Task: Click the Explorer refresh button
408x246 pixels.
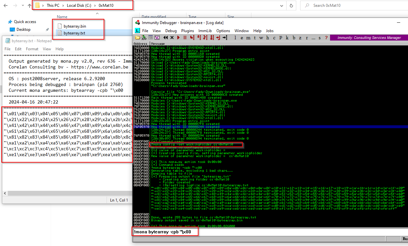Action: [291, 6]
